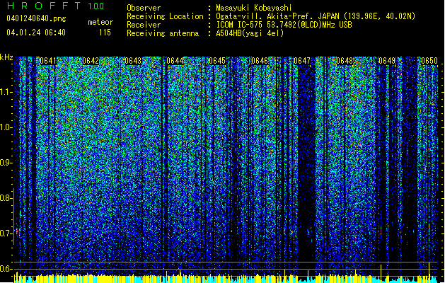This screenshot has height=283, width=445.
Task: Click the 0648 time marker
Action: click(x=345, y=61)
